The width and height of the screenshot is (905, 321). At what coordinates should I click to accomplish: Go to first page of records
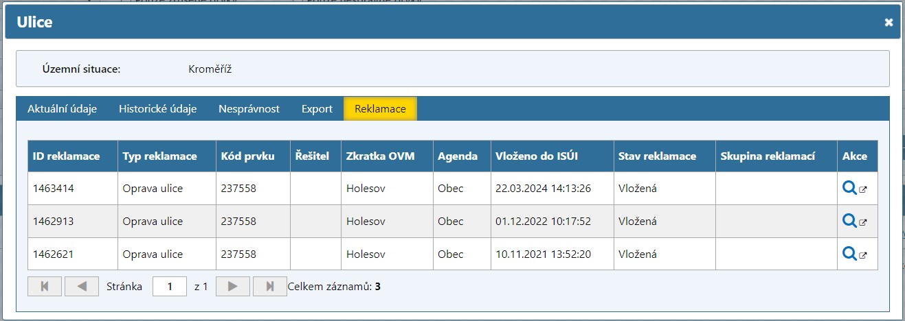(x=45, y=286)
